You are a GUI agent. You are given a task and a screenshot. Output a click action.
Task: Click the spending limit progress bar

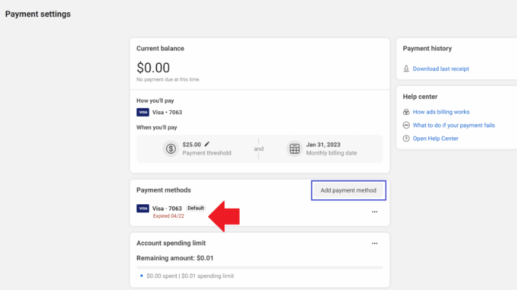259,267
